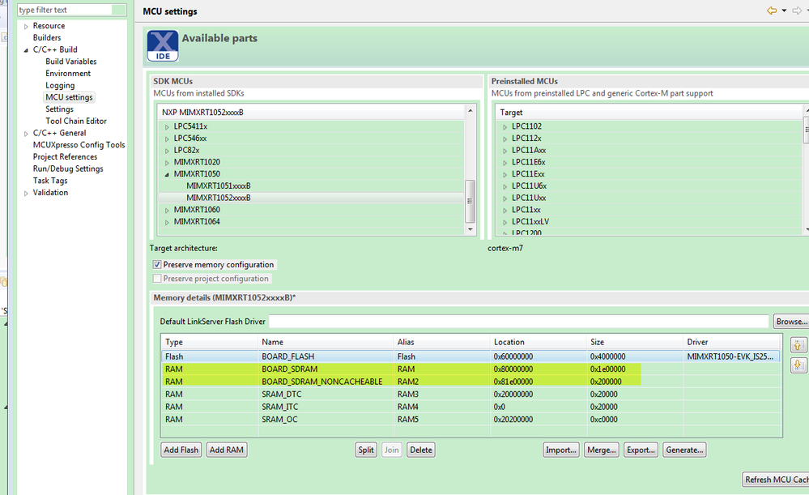The height and width of the screenshot is (495, 809).
Task: Open MCUXpresso Config Tools page
Action: point(79,144)
